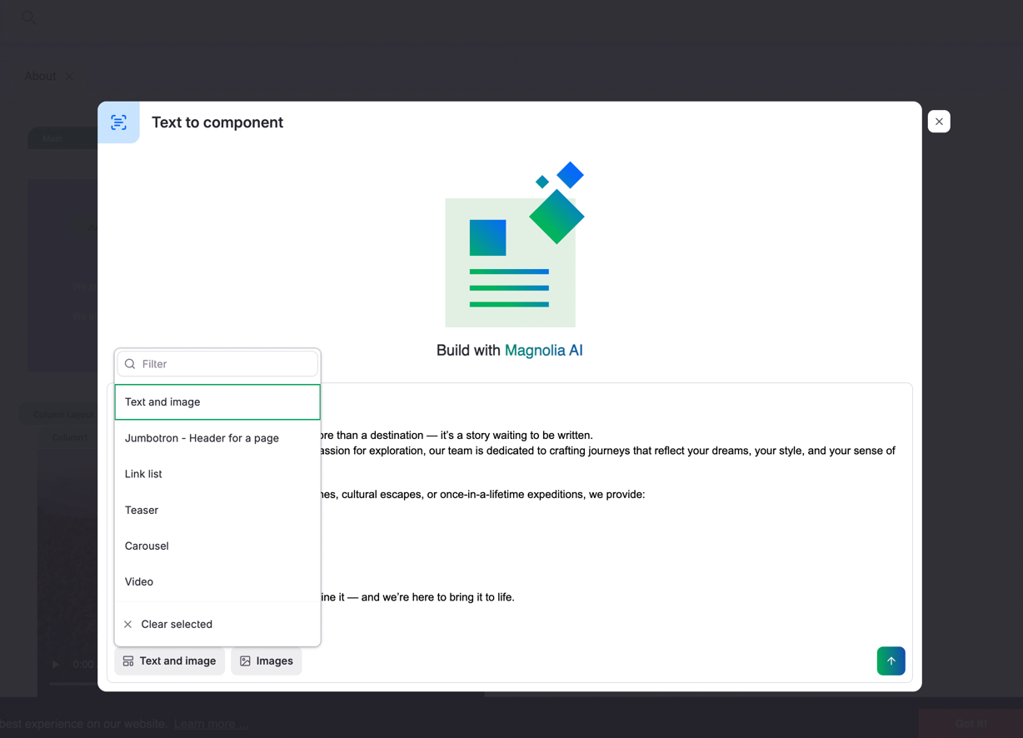Select Text and image from the list

tap(162, 401)
